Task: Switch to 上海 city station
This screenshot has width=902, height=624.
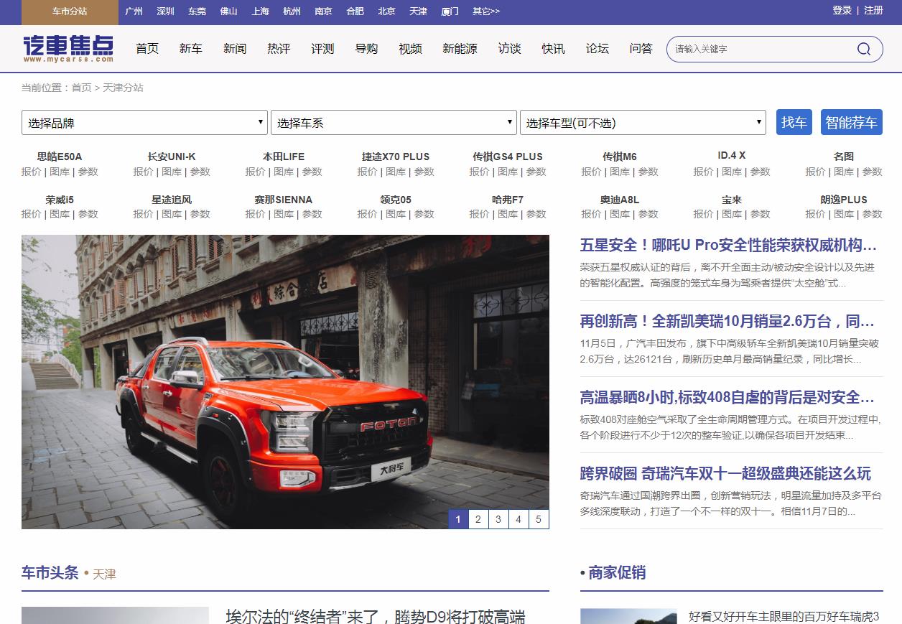Action: [x=260, y=11]
